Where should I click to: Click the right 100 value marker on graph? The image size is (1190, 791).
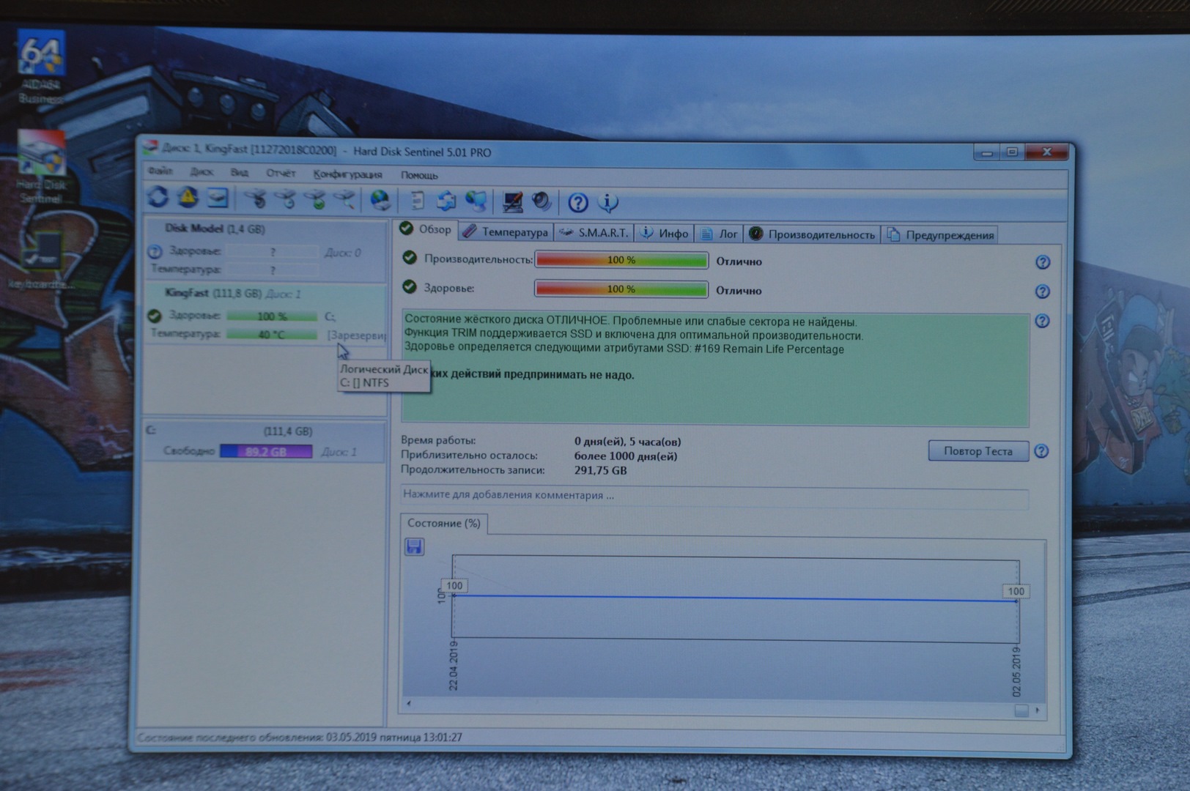pyautogui.click(x=1016, y=591)
